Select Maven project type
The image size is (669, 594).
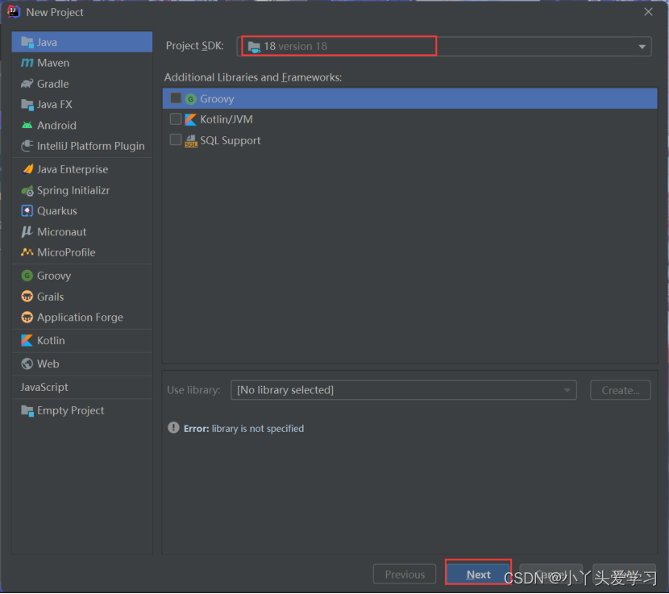(82, 63)
